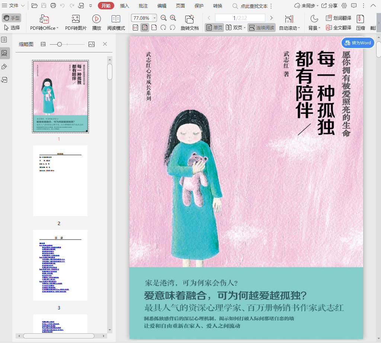Click the 未同步 cloud sync button
Viewport: 381px width, 343px height.
pos(307,6)
